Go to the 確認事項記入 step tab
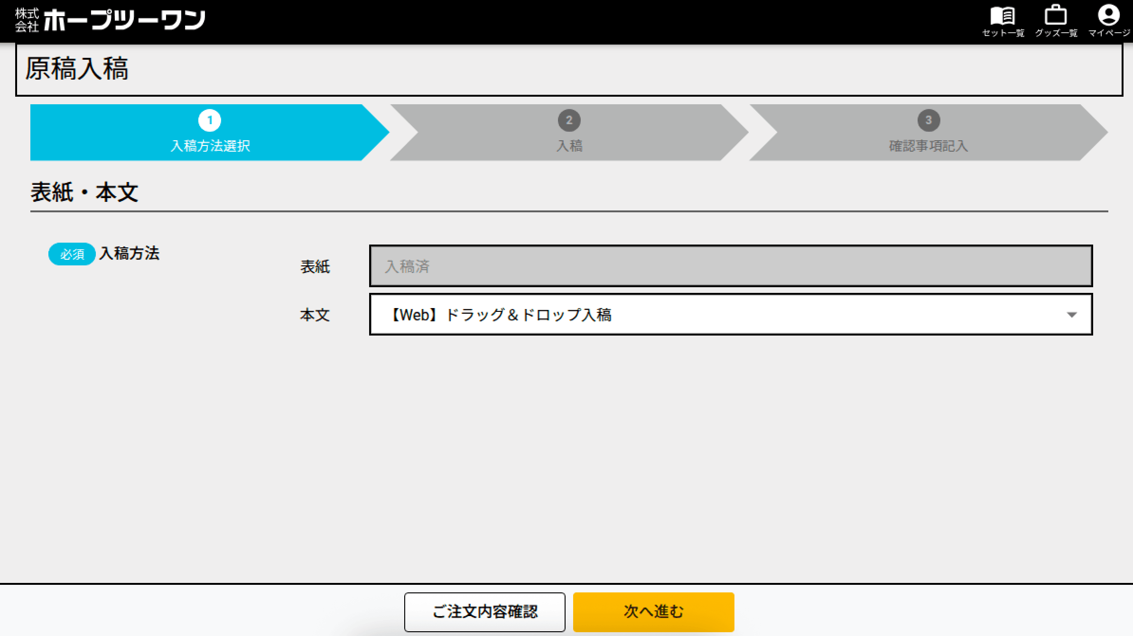The image size is (1133, 636). coord(929,132)
